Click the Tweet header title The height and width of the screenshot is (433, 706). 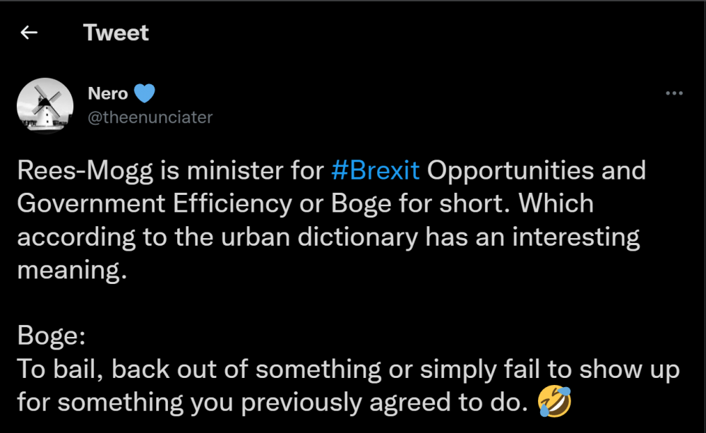(116, 33)
